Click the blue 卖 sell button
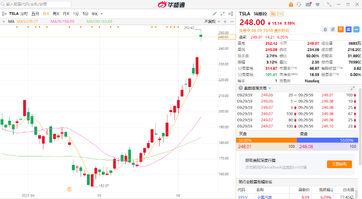362x199 pixels. coord(348,29)
